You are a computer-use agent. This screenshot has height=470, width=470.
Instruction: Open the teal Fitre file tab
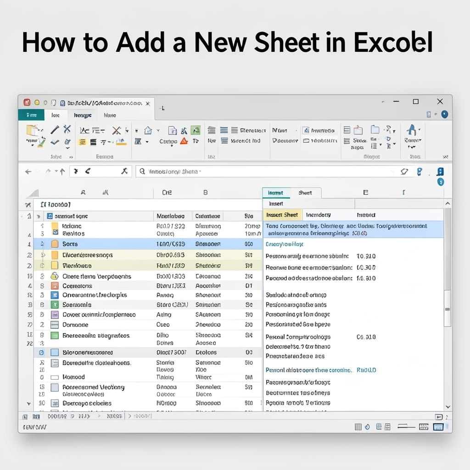click(x=31, y=115)
